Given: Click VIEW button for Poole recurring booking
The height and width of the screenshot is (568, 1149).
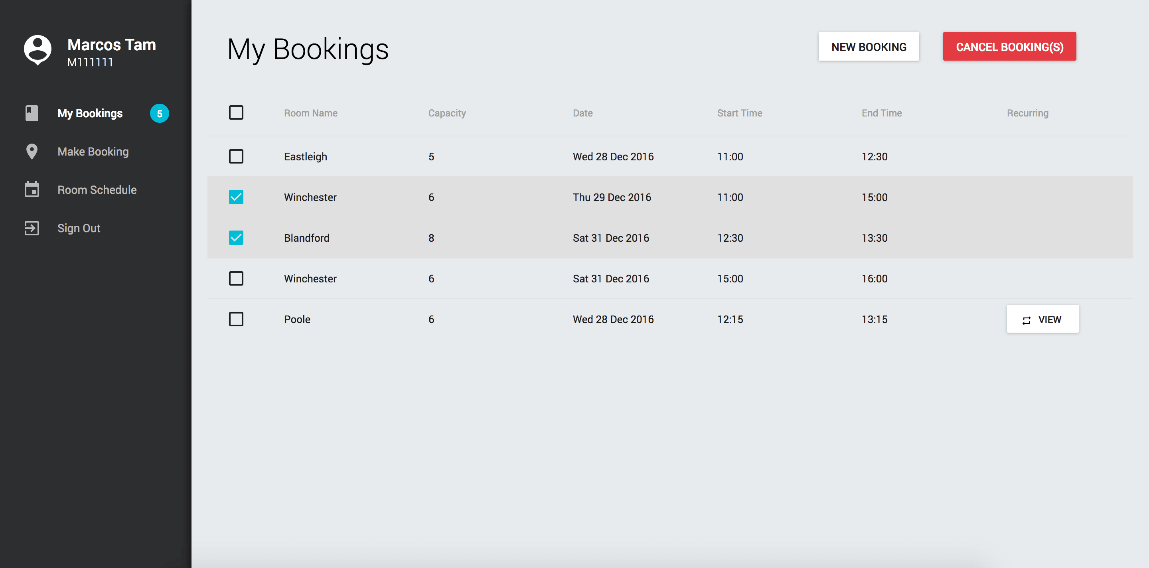Looking at the screenshot, I should 1042,319.
